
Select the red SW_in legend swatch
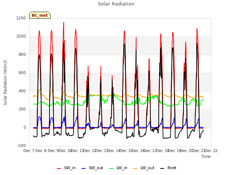[x=59, y=168]
